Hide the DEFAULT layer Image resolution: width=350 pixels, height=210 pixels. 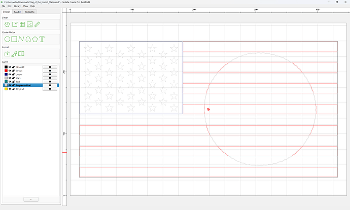[x=10, y=67]
